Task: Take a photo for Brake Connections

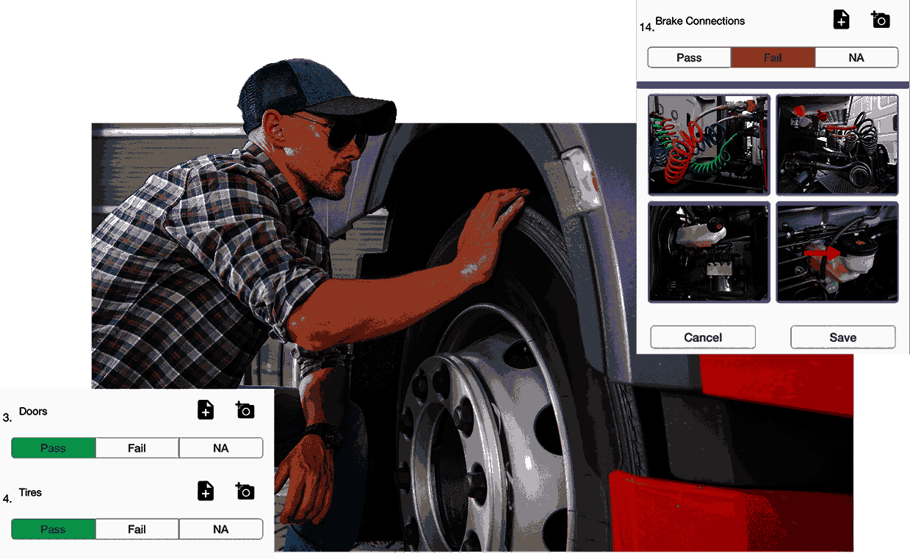Action: [x=880, y=20]
